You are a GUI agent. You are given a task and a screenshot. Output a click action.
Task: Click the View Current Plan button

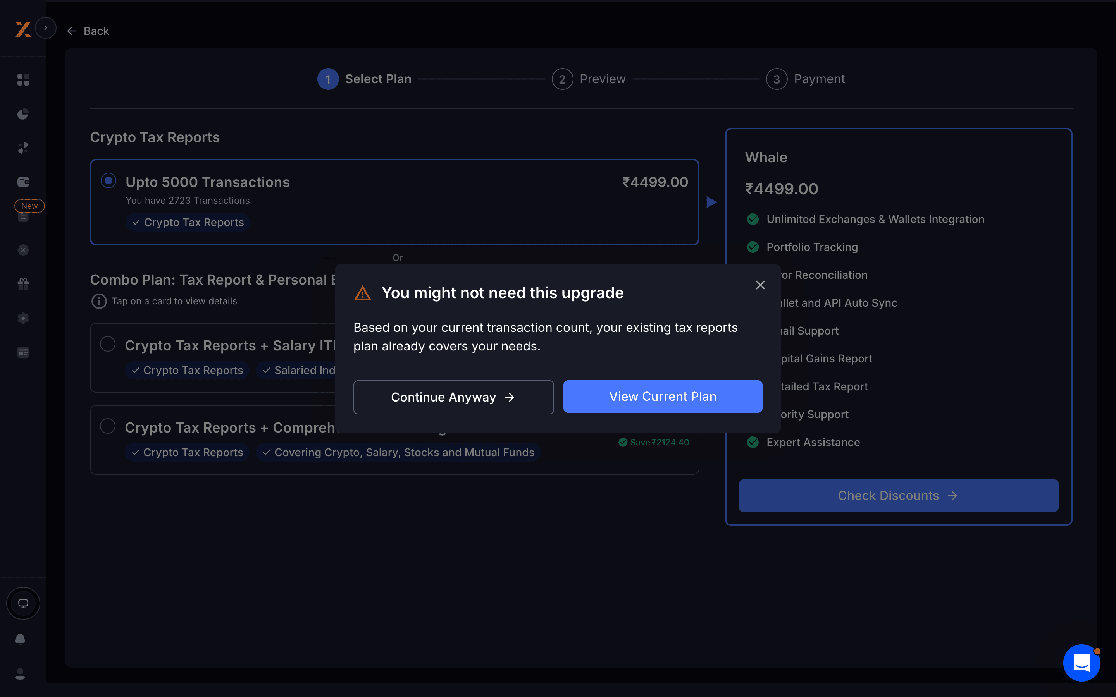coord(662,397)
